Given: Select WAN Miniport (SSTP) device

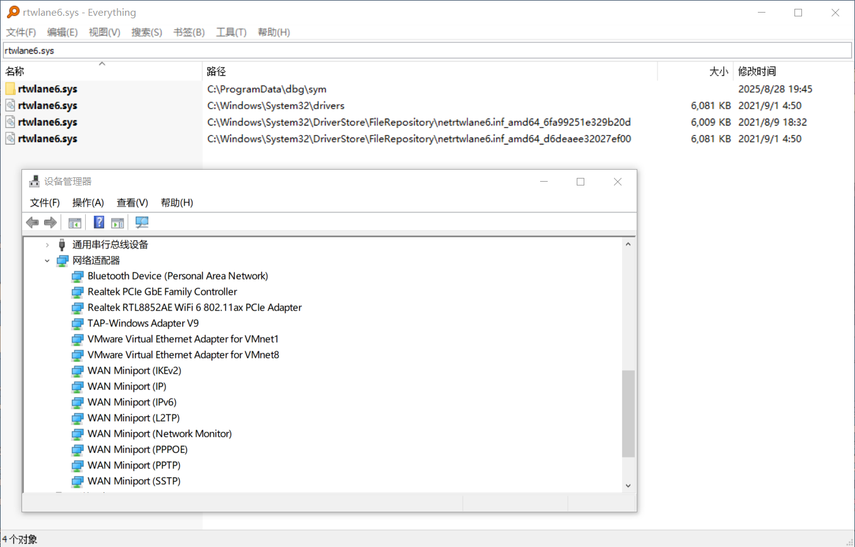Looking at the screenshot, I should click(134, 481).
